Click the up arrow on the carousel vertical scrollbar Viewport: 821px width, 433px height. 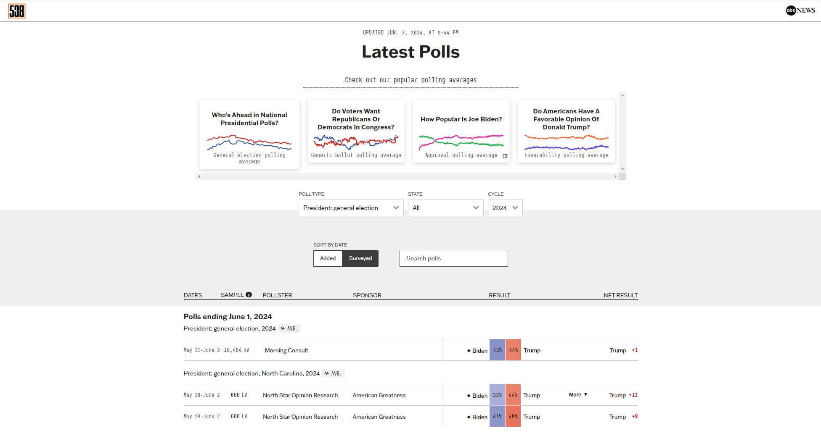(x=623, y=95)
